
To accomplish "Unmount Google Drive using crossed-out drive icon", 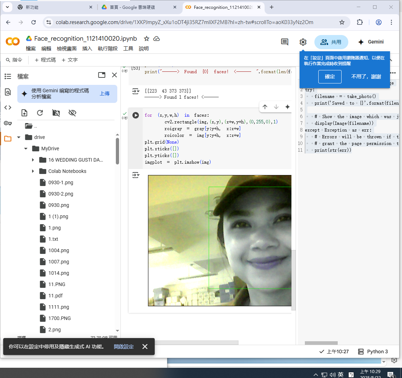I will coord(56,113).
